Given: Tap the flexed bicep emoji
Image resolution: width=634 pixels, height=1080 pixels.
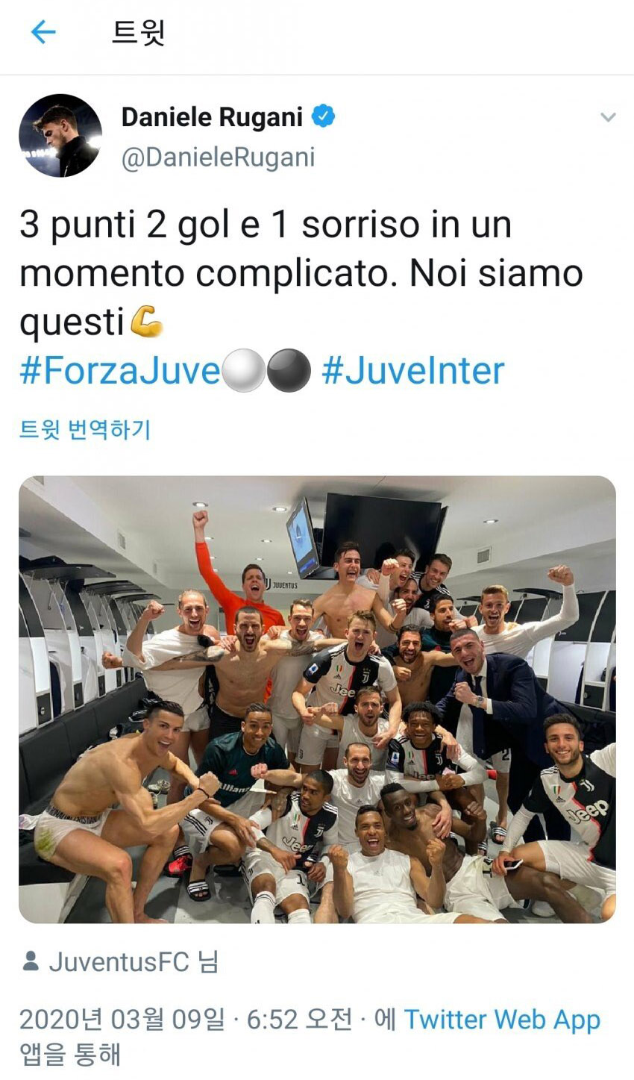Looking at the screenshot, I should (x=146, y=322).
